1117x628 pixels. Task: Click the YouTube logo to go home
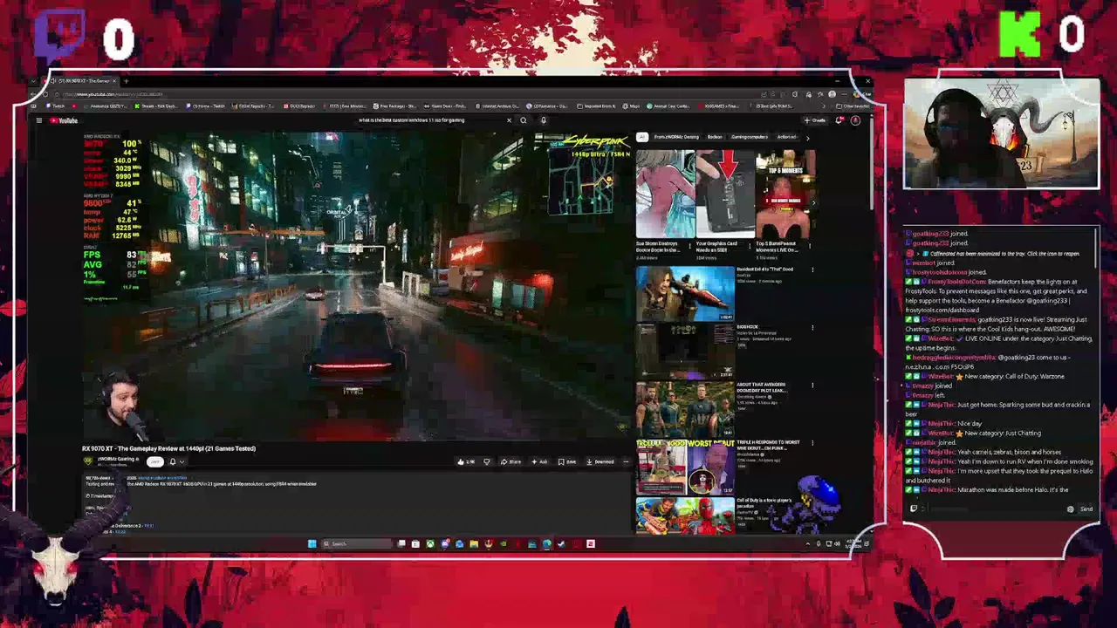point(64,120)
